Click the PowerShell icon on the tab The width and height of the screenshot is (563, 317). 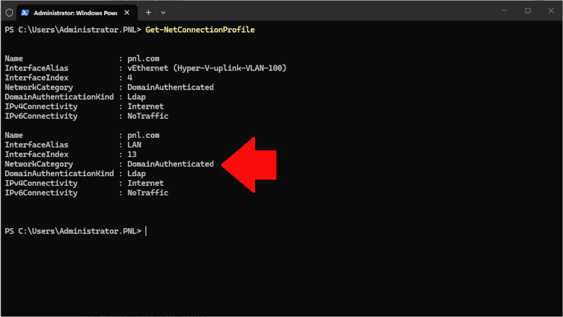coord(25,12)
